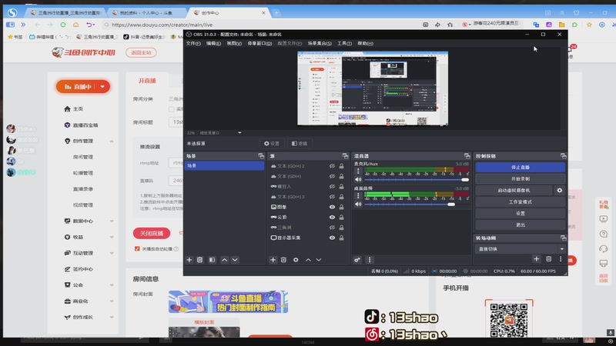Screen dimensions: 616x346
Task: Open transition properties three-dot menu
Action: (x=561, y=259)
